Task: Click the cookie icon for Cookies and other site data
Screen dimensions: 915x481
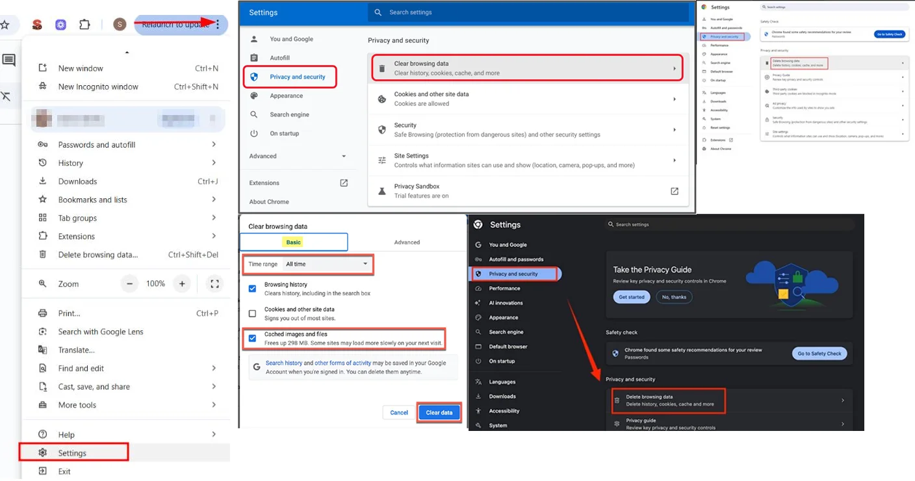Action: pos(382,99)
